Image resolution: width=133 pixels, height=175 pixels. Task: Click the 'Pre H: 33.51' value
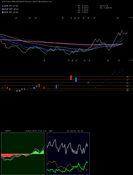pos(83,8)
